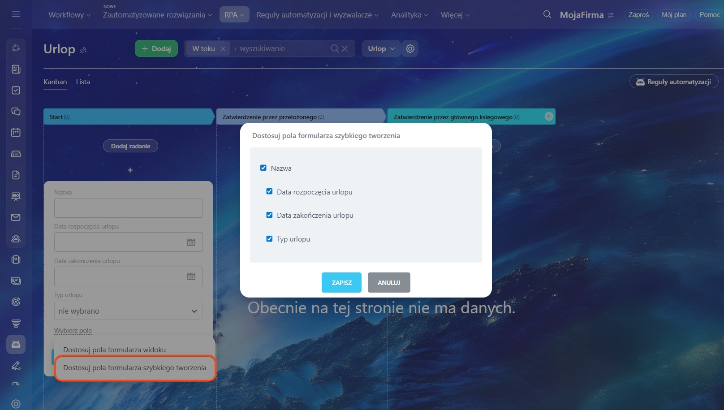Click the Pomoc button
The image size is (724, 410).
coord(710,15)
